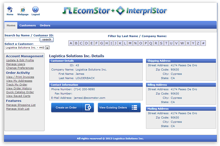Filter last names by letter U
The height and width of the screenshot is (146, 220).
point(171,43)
